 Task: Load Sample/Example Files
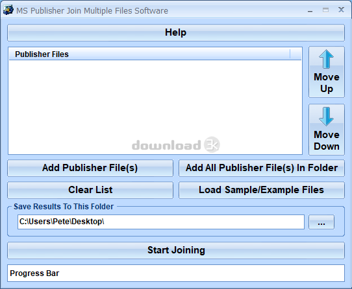[262, 190]
